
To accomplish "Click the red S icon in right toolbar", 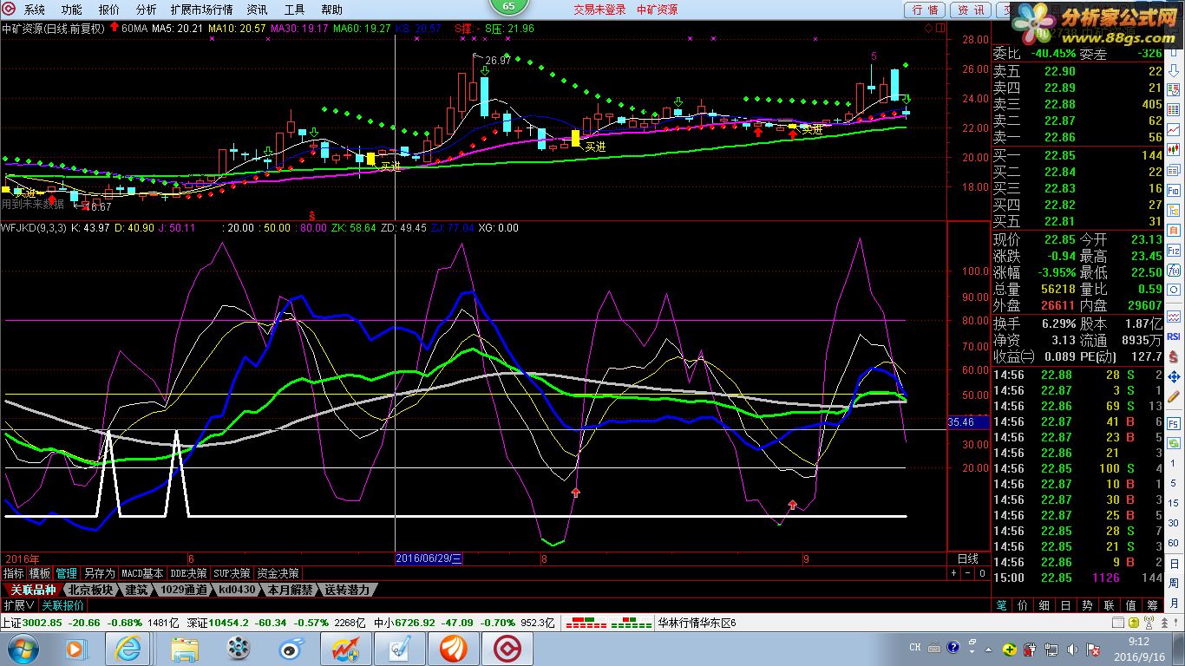I will pos(1174,356).
